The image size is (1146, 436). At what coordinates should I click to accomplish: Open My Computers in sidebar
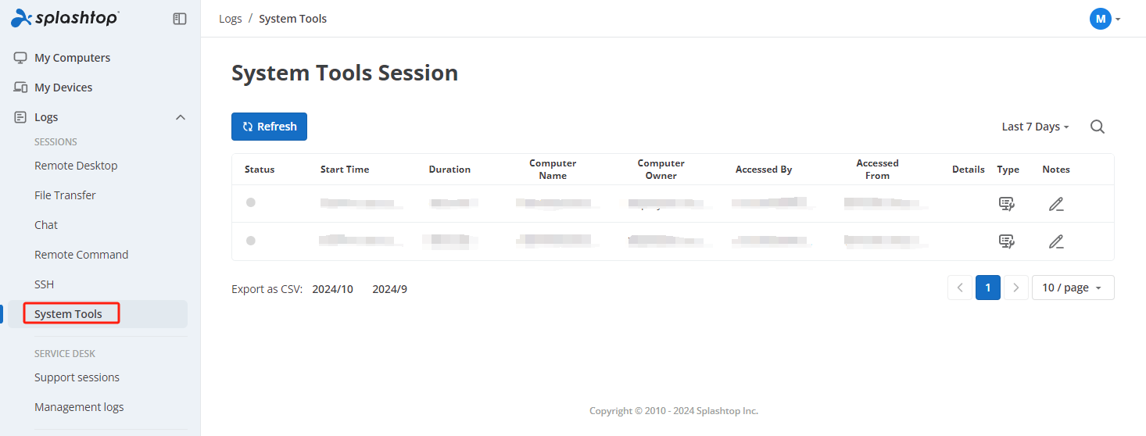click(72, 58)
